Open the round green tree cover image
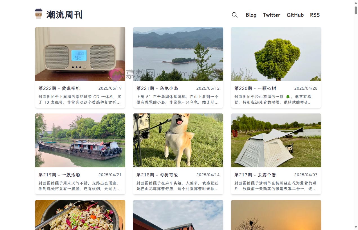The image size is (358, 230). (x=276, y=54)
